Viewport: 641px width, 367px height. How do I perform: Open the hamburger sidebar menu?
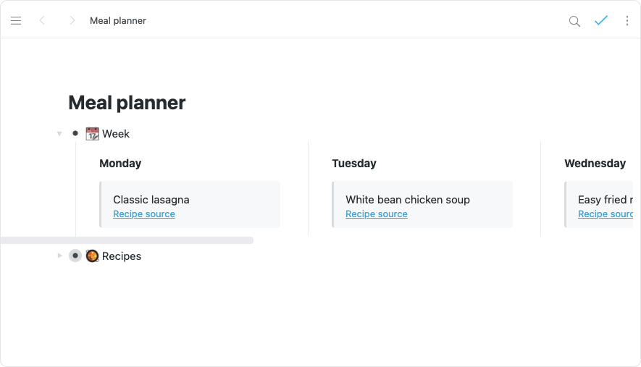[x=16, y=21]
